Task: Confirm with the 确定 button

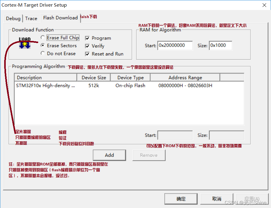Action: (181, 199)
